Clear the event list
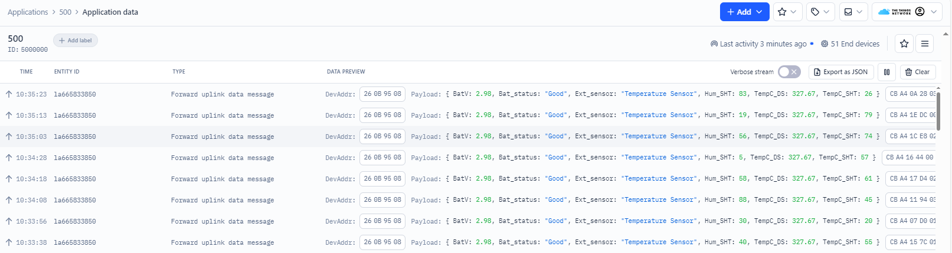The image size is (952, 253). tap(917, 72)
